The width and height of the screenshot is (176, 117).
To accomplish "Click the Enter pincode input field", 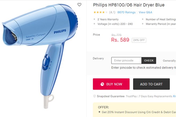I will point(126,60).
